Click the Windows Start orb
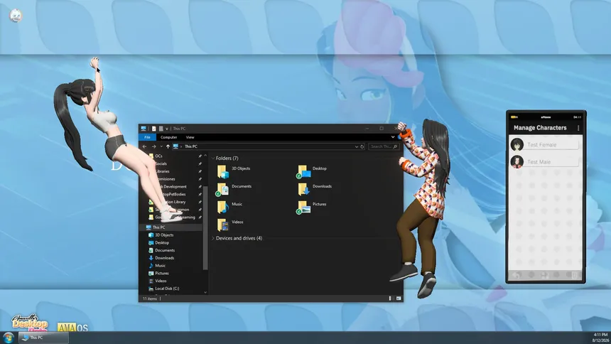This screenshot has width=611, height=344. coord(9,338)
